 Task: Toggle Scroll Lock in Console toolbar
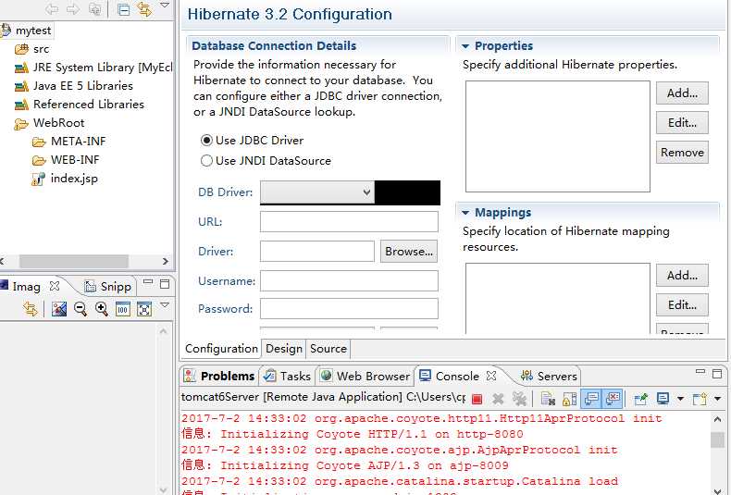(569, 399)
